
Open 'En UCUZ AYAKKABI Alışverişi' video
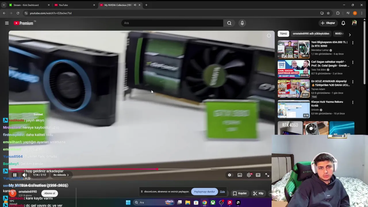click(x=294, y=88)
